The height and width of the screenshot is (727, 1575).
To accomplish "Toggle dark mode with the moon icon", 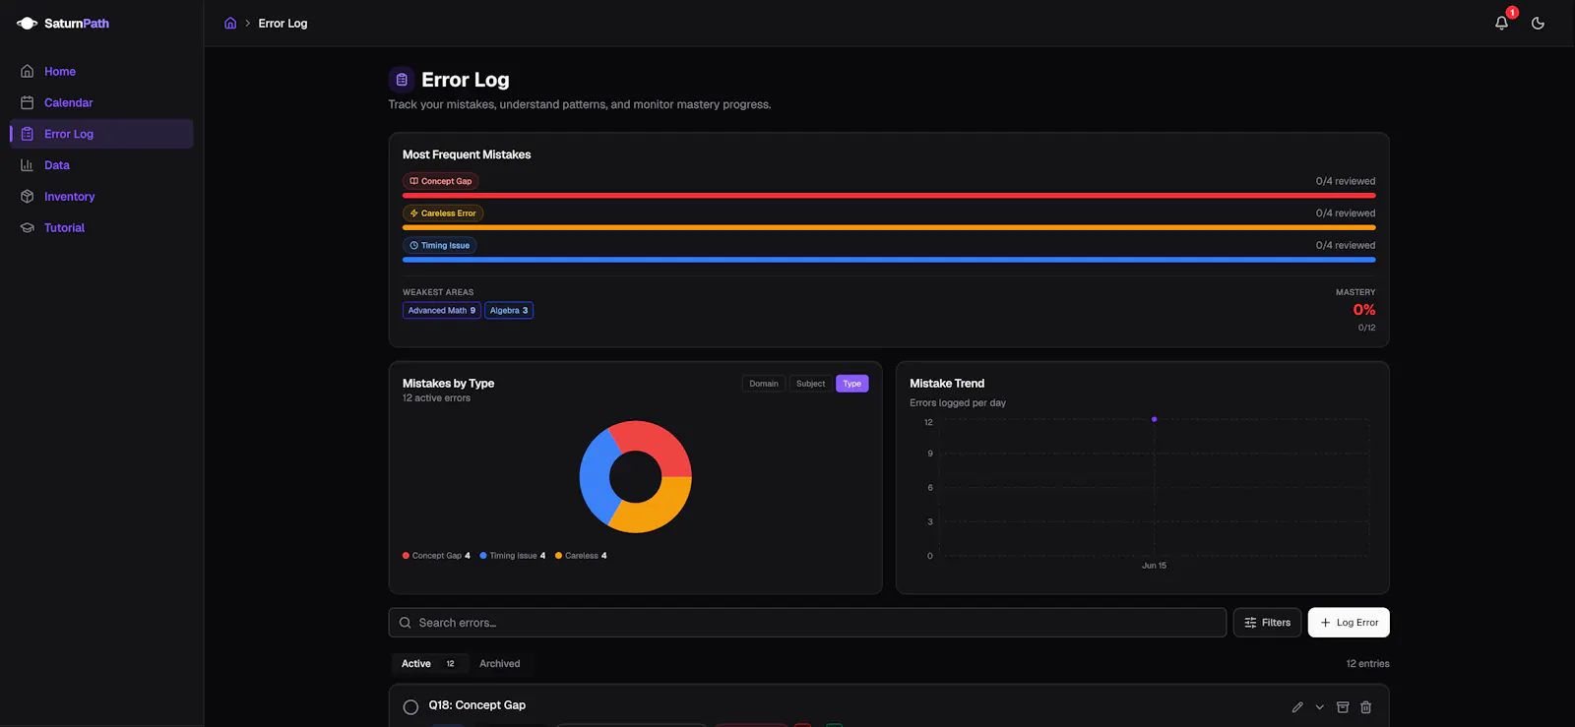I will pos(1538,23).
